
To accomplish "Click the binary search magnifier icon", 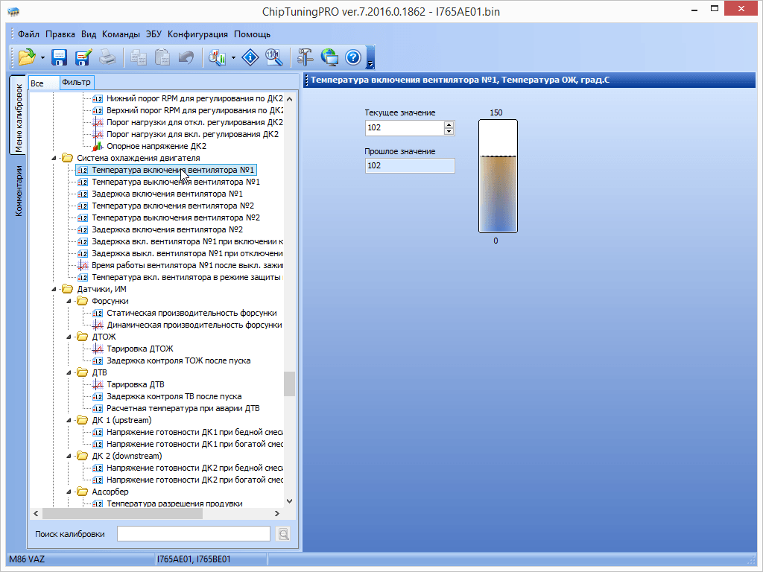I will click(x=273, y=57).
